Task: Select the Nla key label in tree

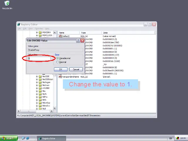Action: pos(44,91)
